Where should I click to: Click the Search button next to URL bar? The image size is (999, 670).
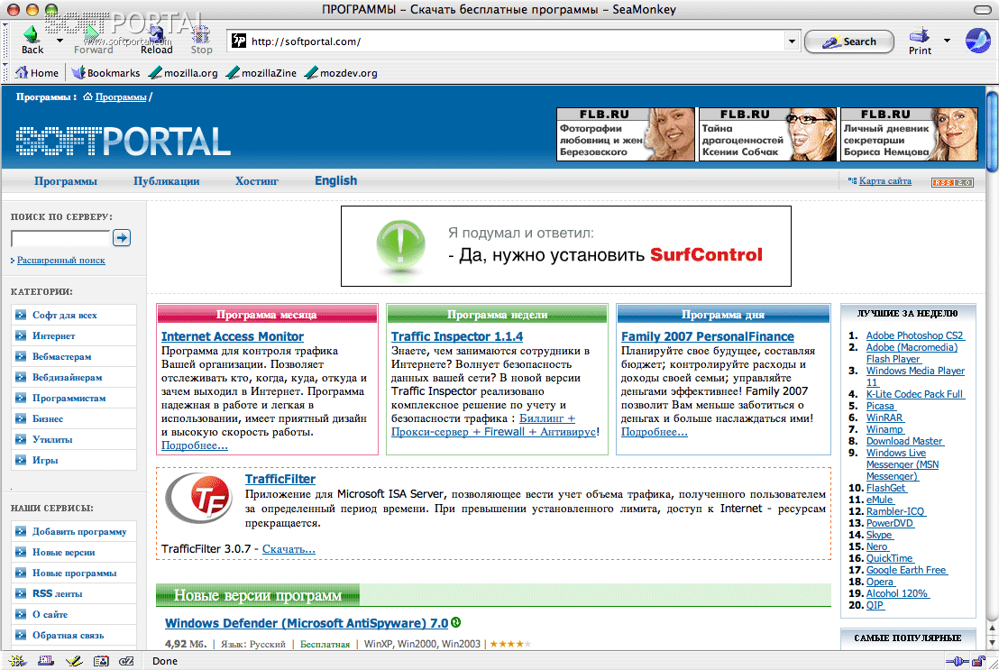(849, 41)
